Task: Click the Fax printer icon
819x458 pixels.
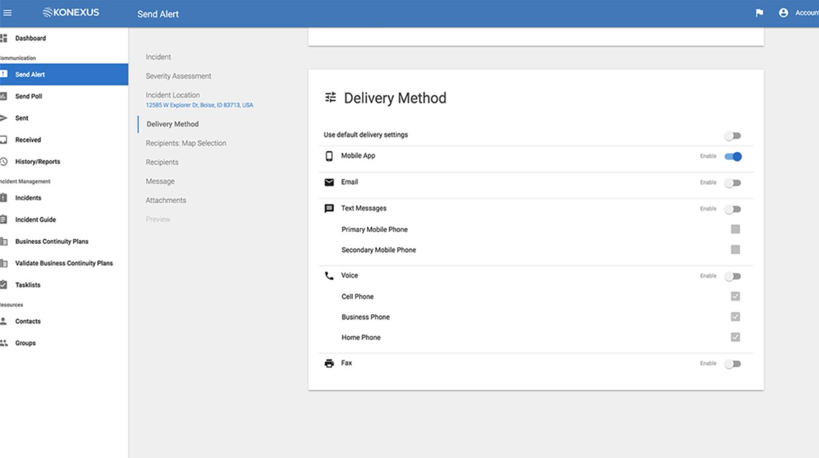Action: [x=329, y=362]
